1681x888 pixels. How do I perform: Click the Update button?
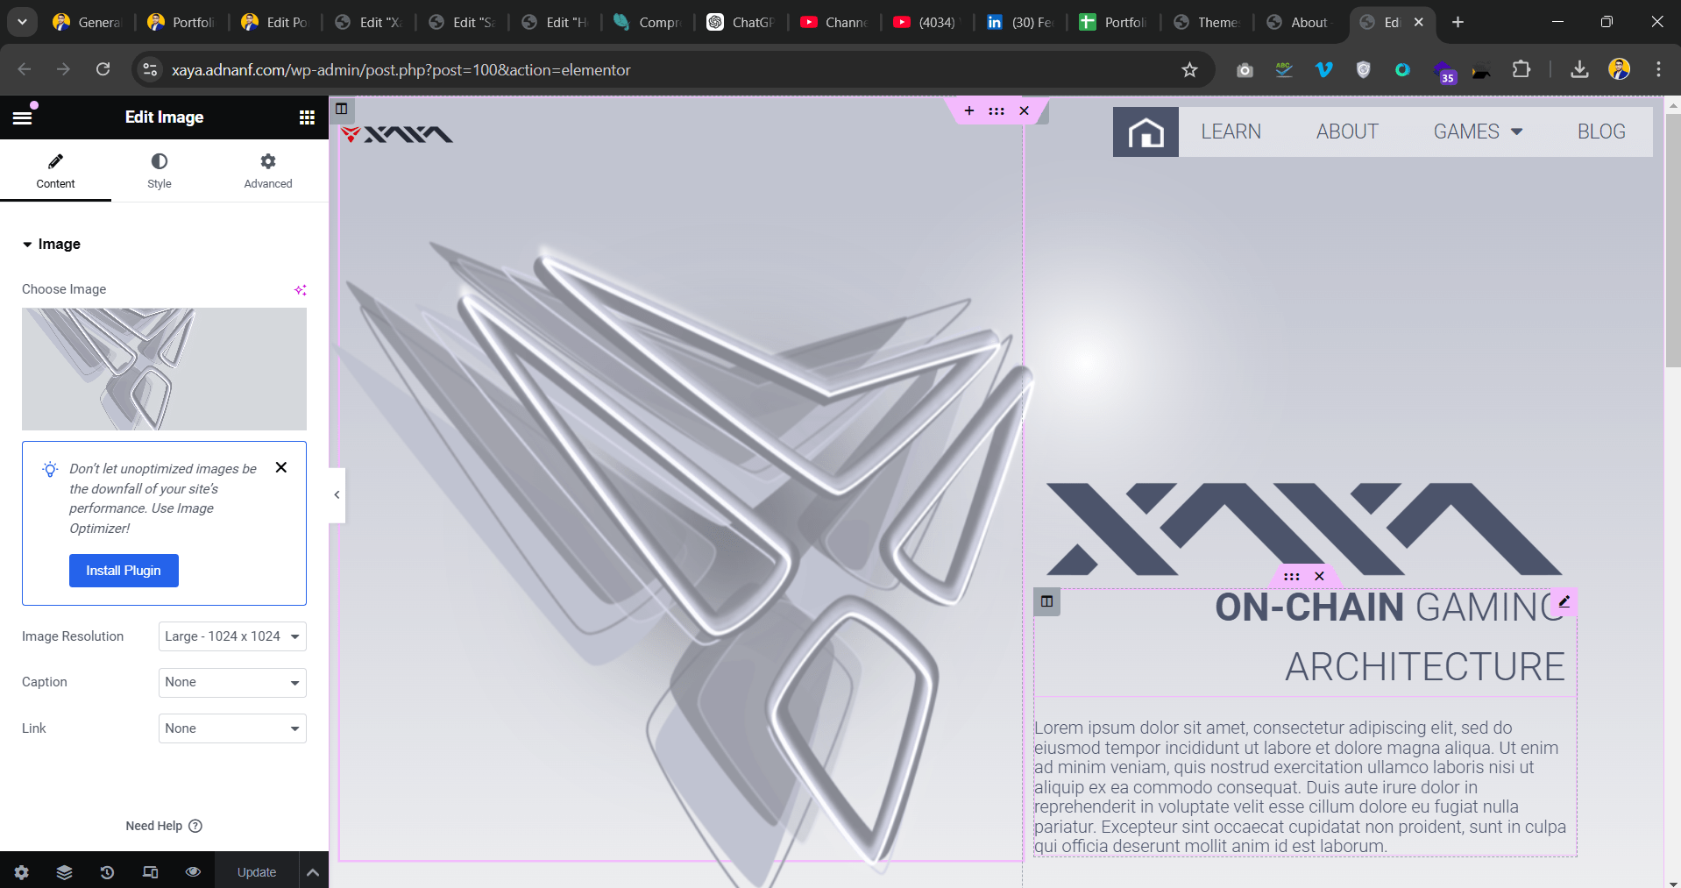[x=257, y=872]
